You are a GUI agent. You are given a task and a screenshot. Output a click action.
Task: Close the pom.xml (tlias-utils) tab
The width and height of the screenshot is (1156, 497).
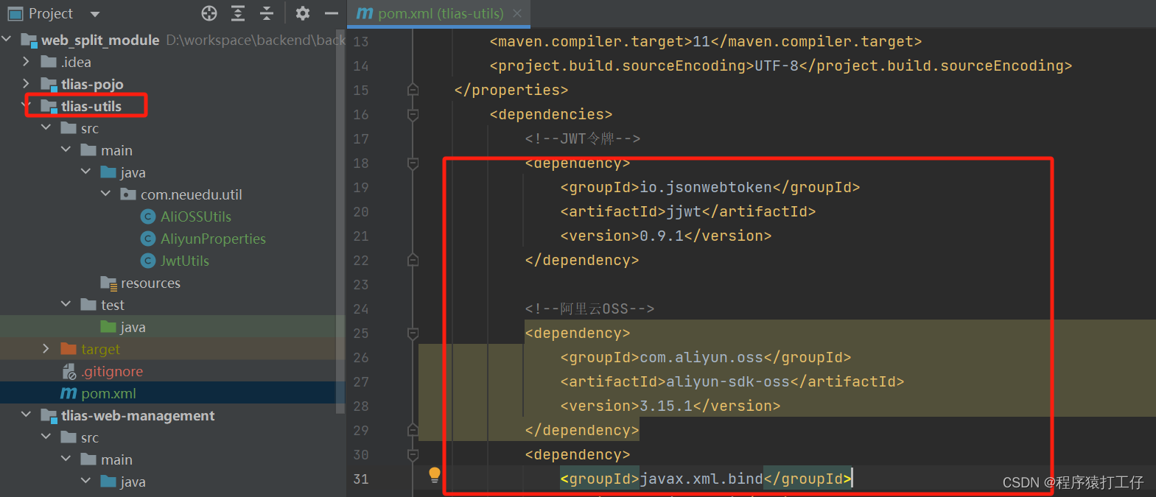517,13
